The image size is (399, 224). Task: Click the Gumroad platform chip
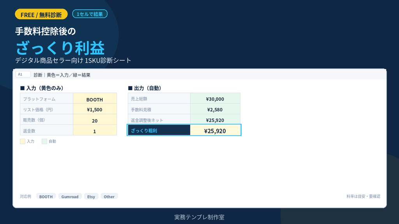[x=70, y=196]
